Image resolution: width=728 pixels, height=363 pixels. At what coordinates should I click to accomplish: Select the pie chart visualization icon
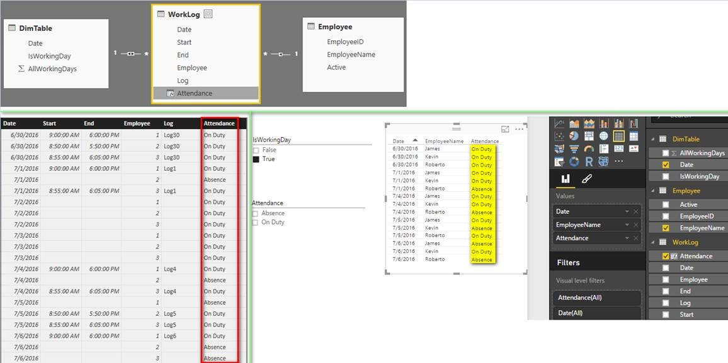[574, 136]
